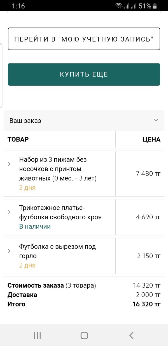Tap the battery indicator icon
Image resolution: width=168 pixels, height=346 pixels.
[155, 6]
